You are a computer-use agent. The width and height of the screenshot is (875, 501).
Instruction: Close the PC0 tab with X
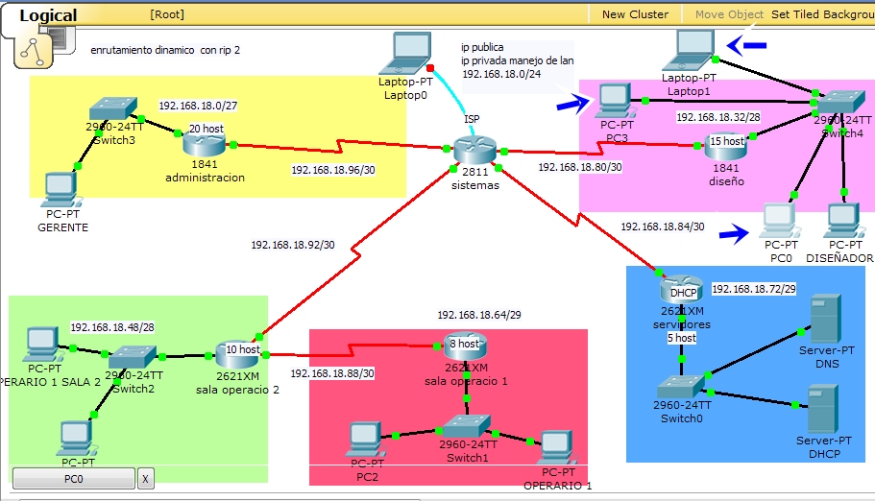pyautogui.click(x=146, y=479)
